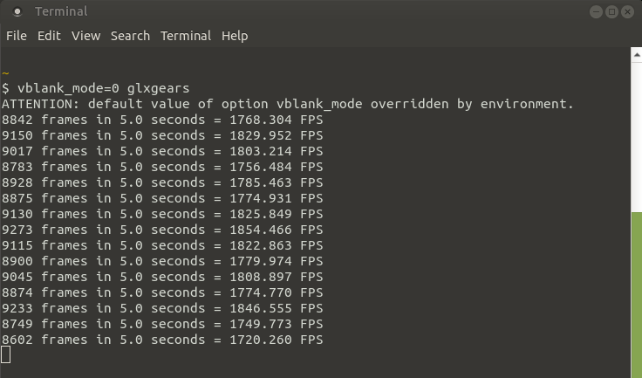Screen dimensions: 642x378
Task: Click the Terminal window title text
Action: (x=59, y=11)
